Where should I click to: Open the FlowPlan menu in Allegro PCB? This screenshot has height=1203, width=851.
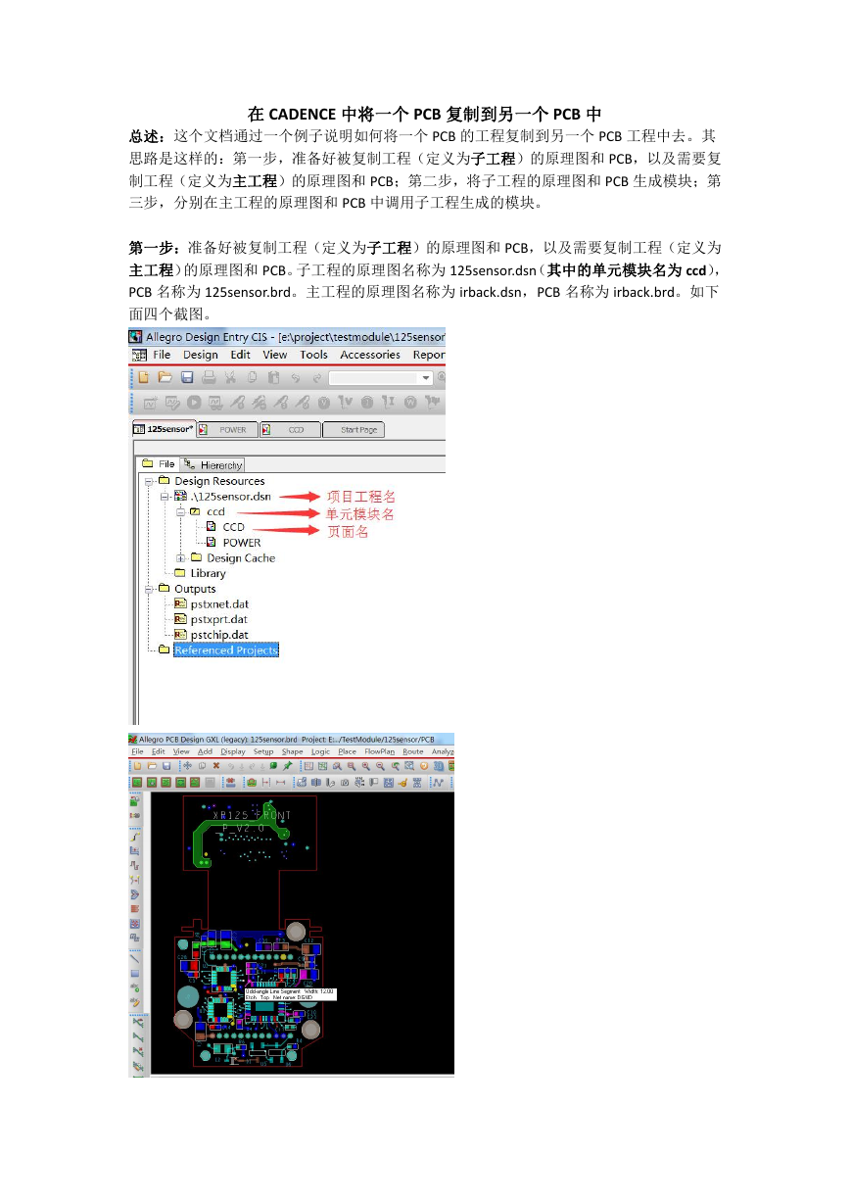point(379,751)
